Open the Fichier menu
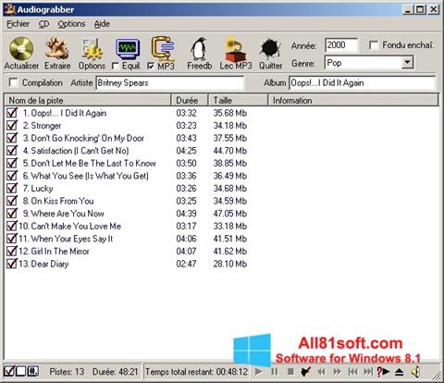The width and height of the screenshot is (444, 383). (18, 24)
